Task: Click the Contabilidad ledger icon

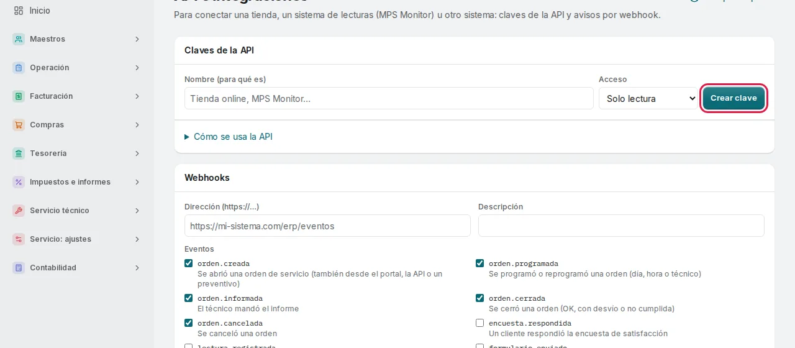Action: 19,268
